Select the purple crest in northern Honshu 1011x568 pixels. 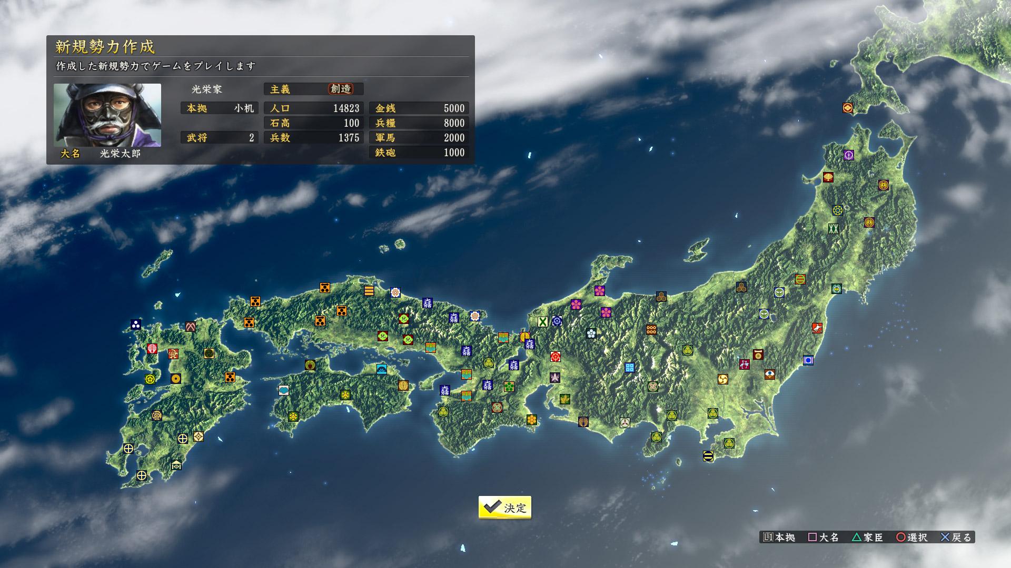point(848,155)
